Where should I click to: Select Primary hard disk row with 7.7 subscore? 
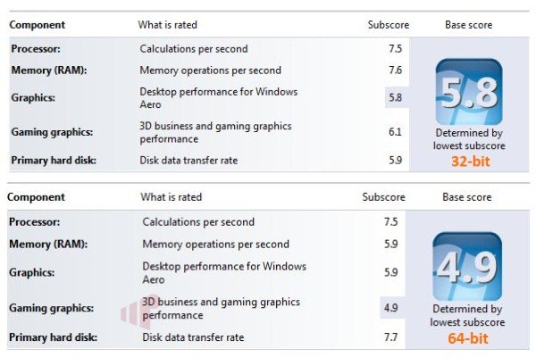click(206, 337)
